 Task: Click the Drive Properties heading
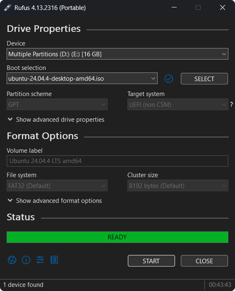click(44, 29)
